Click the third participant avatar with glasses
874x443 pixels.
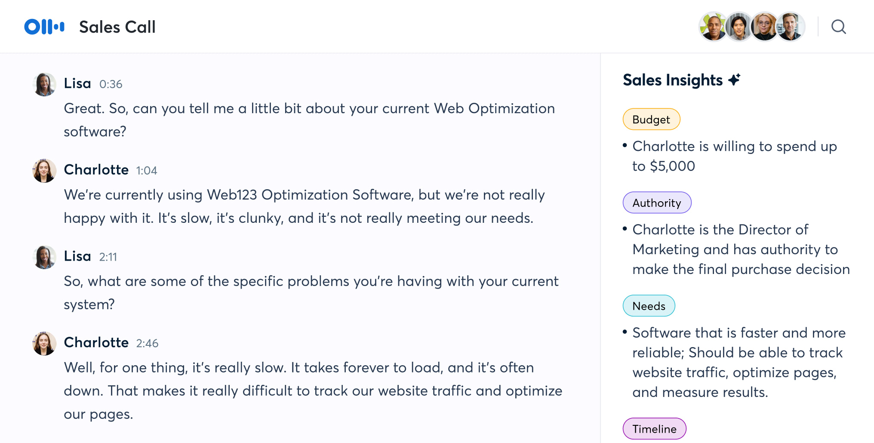(764, 27)
